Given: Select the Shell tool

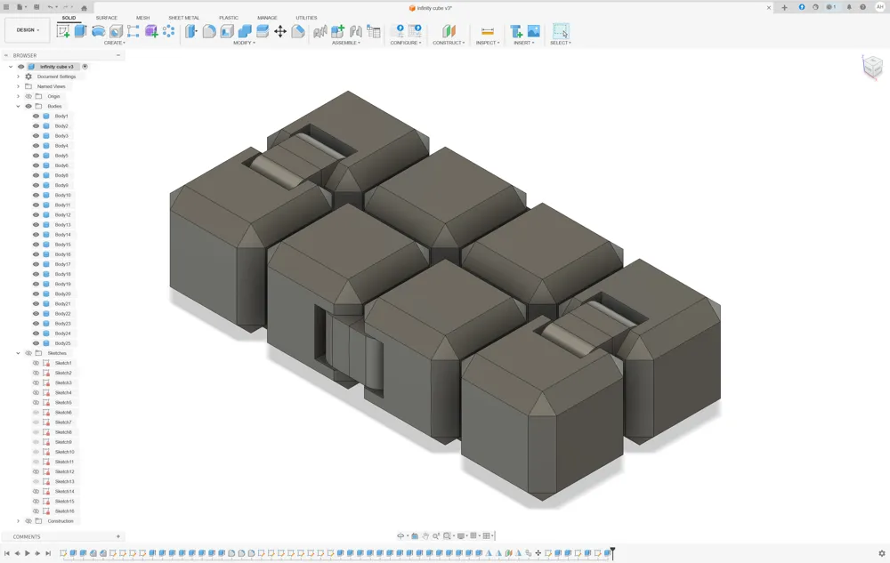Looking at the screenshot, I should tap(227, 31).
